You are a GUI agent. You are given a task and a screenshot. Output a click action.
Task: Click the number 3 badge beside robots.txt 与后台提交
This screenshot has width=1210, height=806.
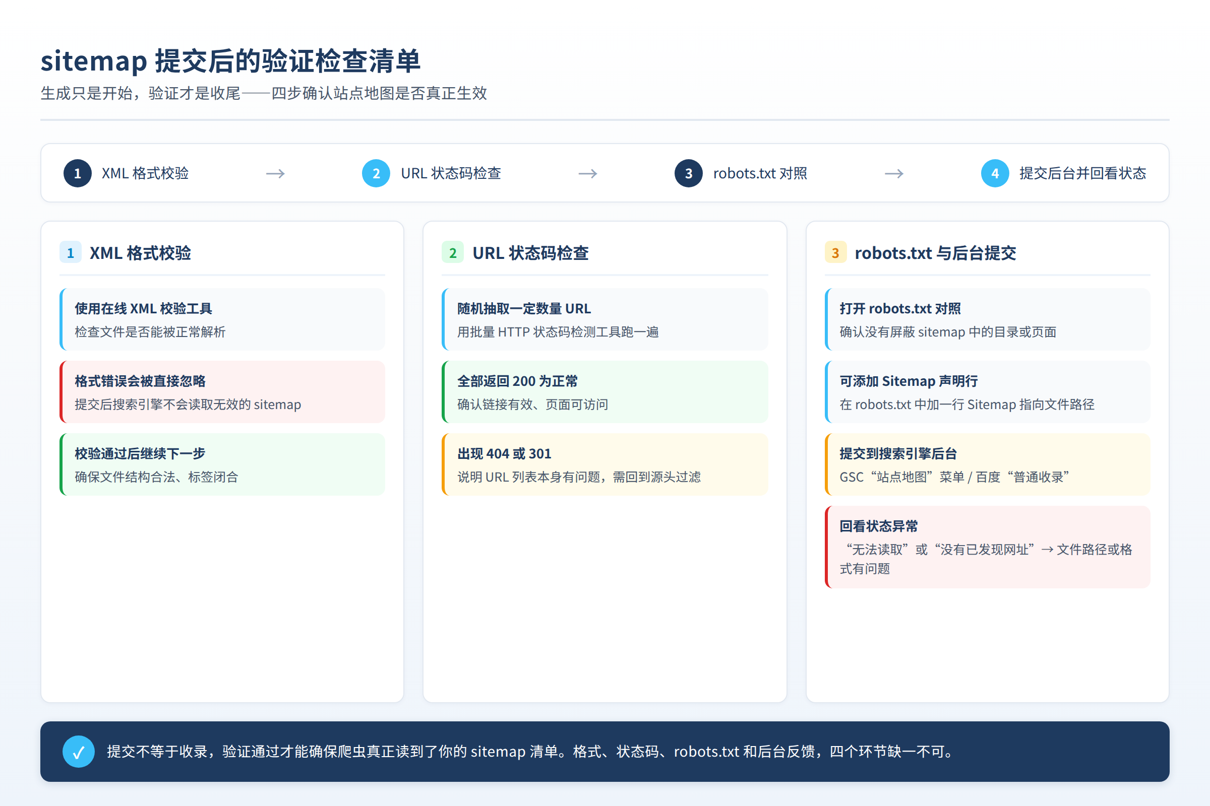click(x=835, y=252)
